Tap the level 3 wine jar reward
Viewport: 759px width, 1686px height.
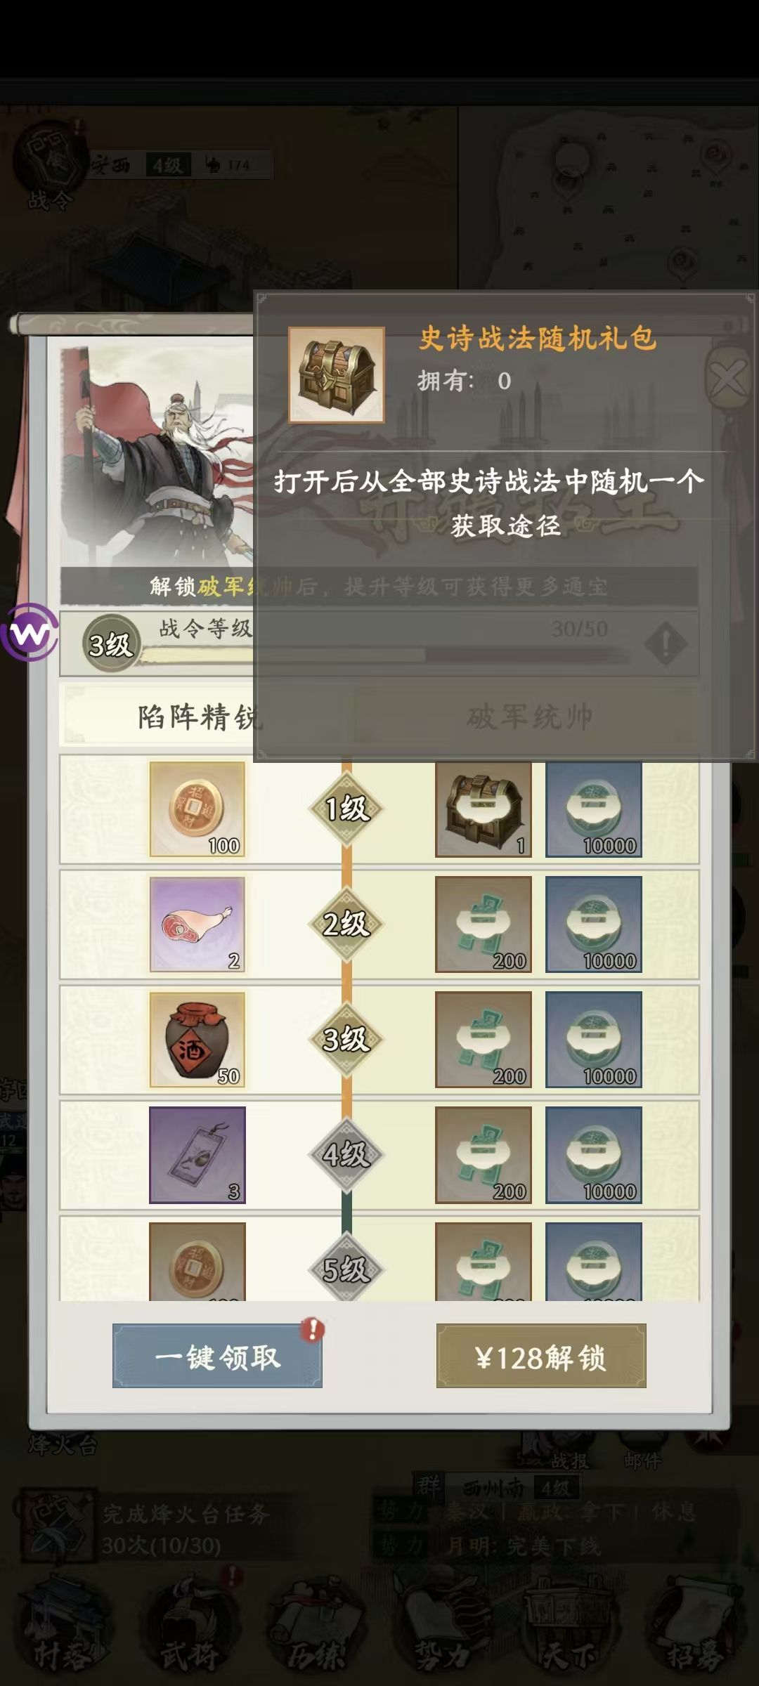[197, 1040]
